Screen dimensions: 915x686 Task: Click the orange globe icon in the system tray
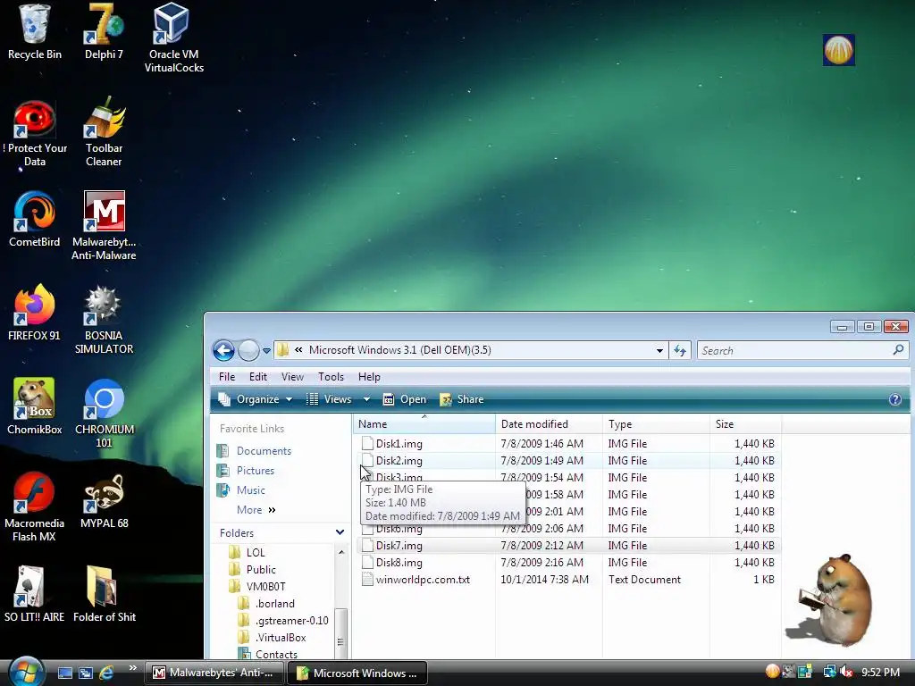(772, 672)
